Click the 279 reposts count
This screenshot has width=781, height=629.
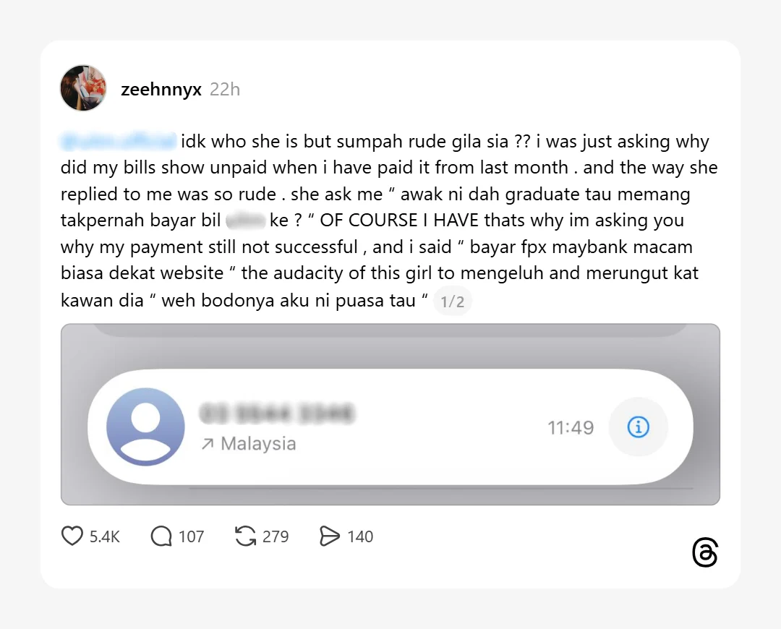pos(276,536)
